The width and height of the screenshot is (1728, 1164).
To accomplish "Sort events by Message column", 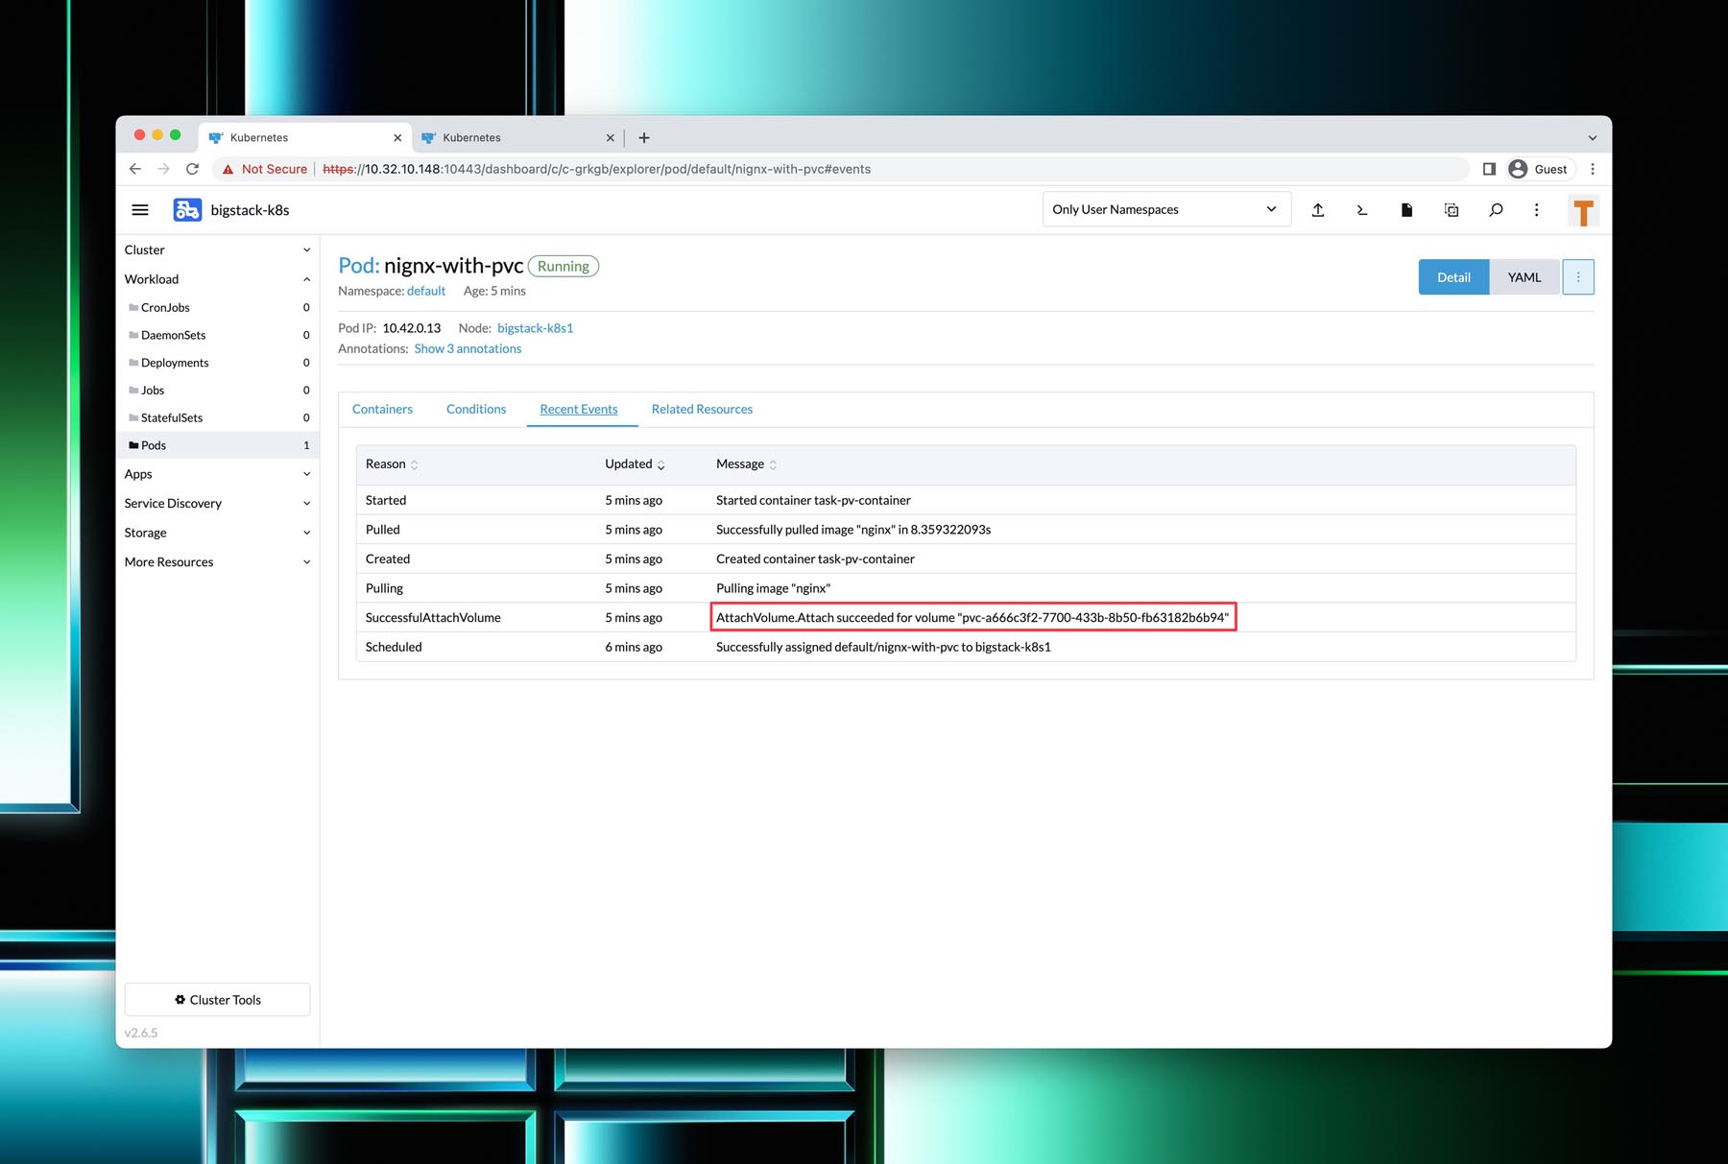I will point(746,464).
